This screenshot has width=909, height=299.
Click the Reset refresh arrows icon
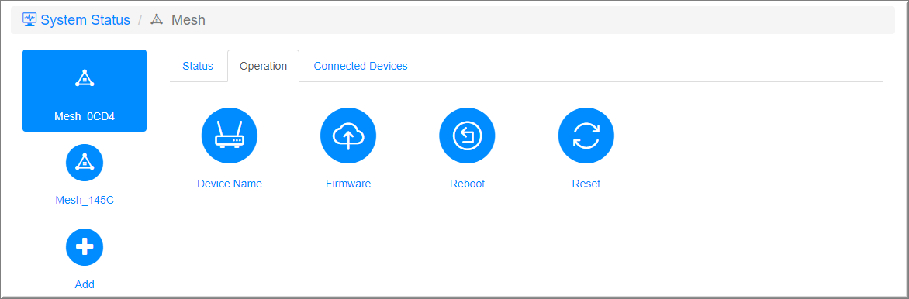pyautogui.click(x=586, y=136)
